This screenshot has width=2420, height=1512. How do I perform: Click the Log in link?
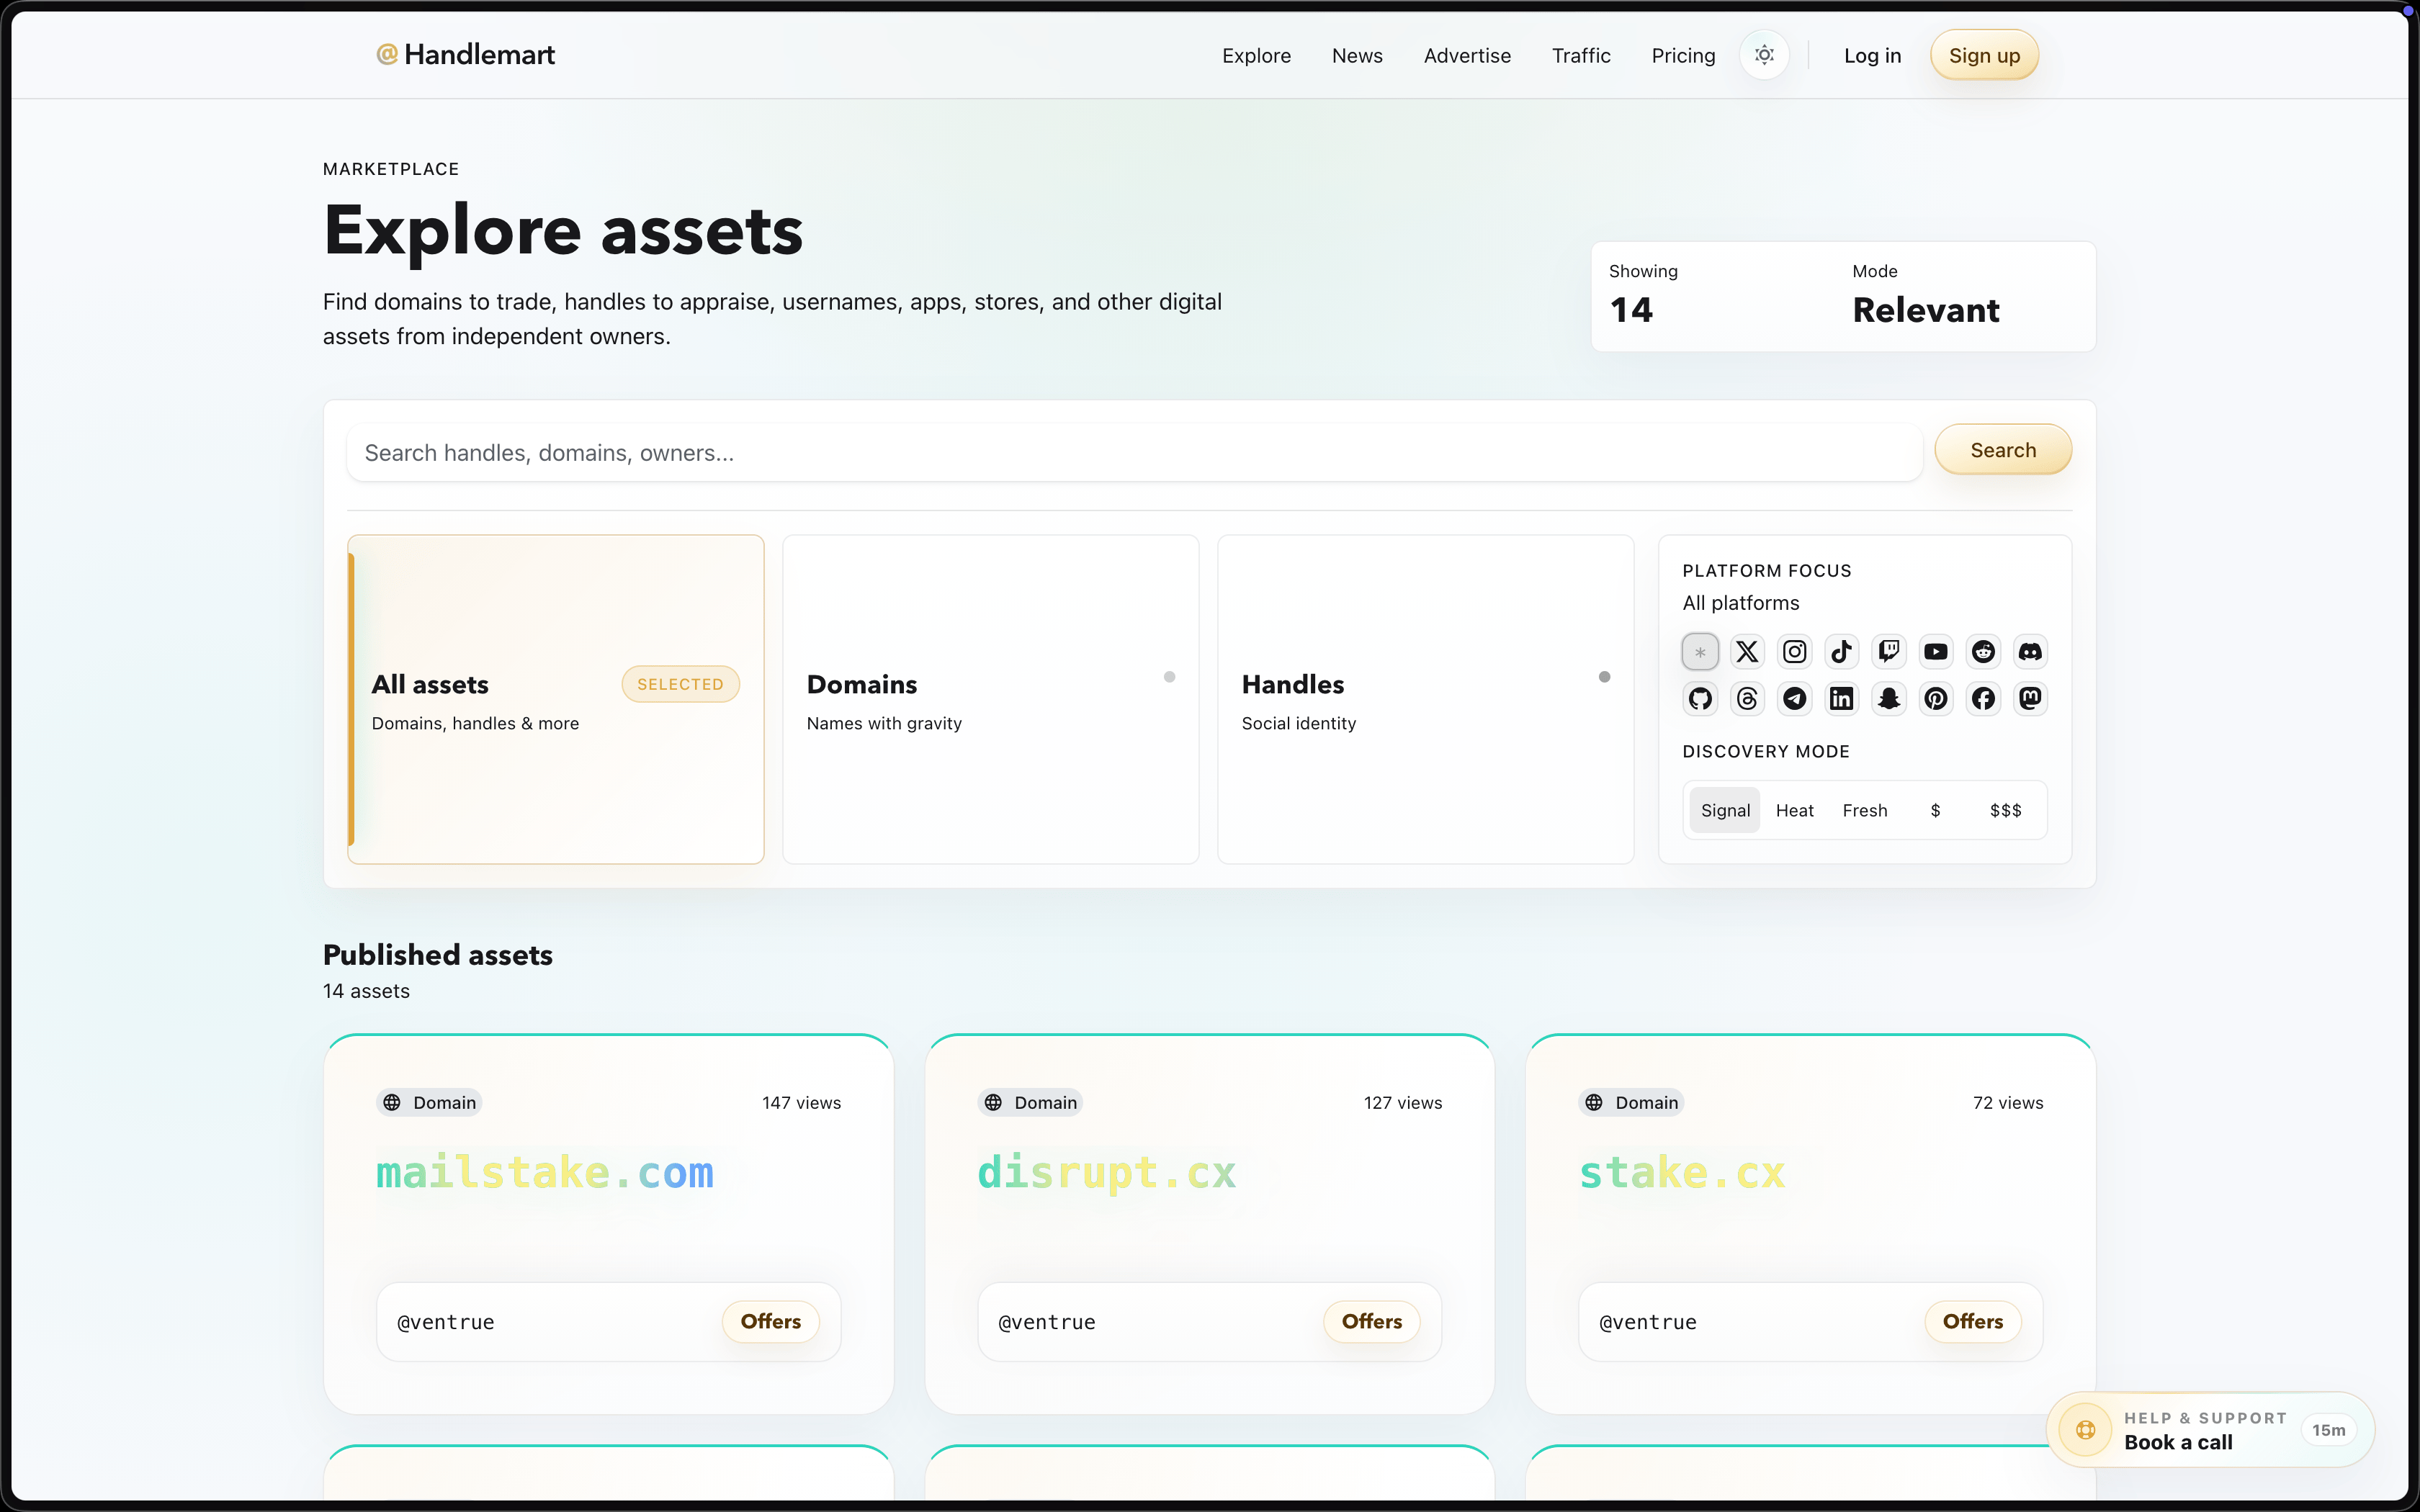1872,56
